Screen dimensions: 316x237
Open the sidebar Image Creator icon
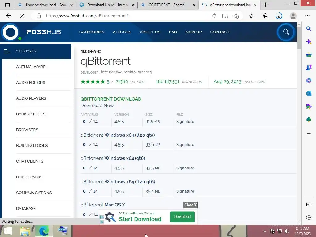click(309, 106)
